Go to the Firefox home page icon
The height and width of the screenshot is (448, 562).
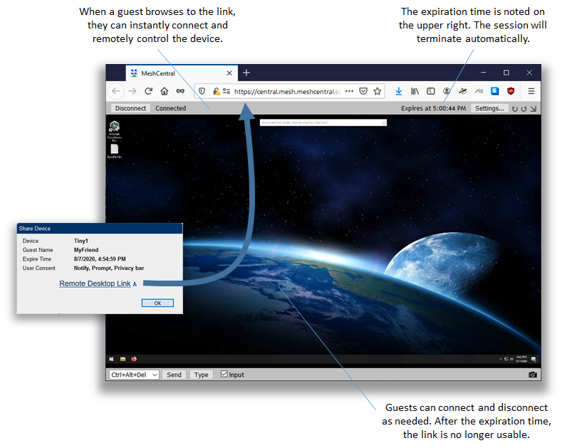(x=164, y=91)
